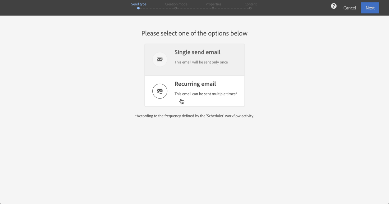The image size is (389, 204).
Task: Click the Send type step dot
Action: pyautogui.click(x=138, y=8)
